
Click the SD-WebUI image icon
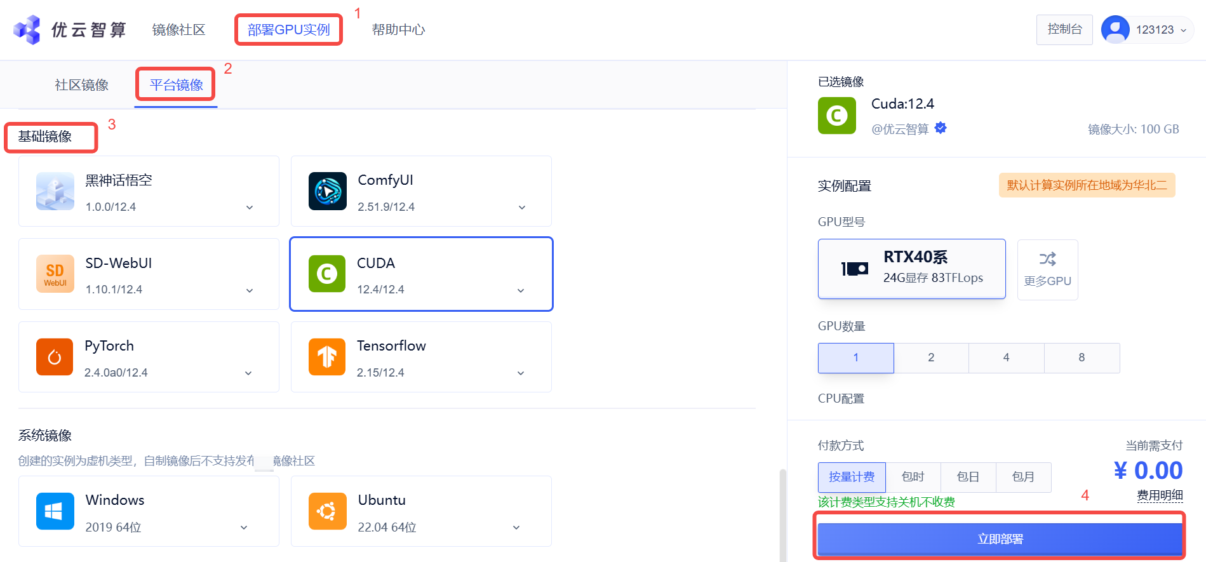[55, 274]
